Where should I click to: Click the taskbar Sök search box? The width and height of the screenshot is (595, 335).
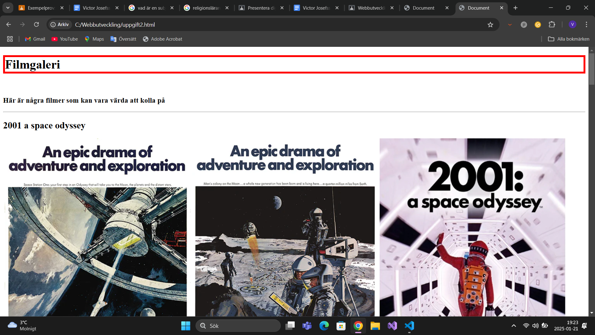[x=238, y=326]
